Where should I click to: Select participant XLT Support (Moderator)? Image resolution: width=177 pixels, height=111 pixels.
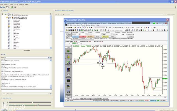point(20,19)
